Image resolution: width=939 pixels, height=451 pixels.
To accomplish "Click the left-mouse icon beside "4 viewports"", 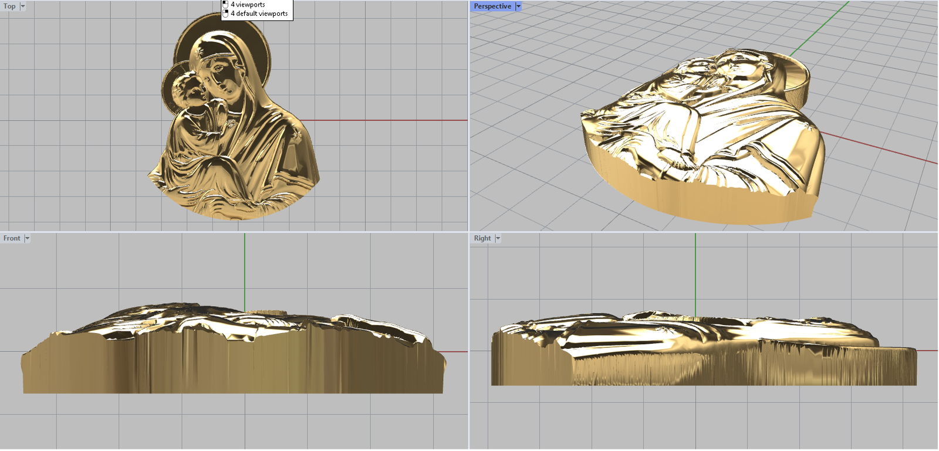I will pos(225,4).
